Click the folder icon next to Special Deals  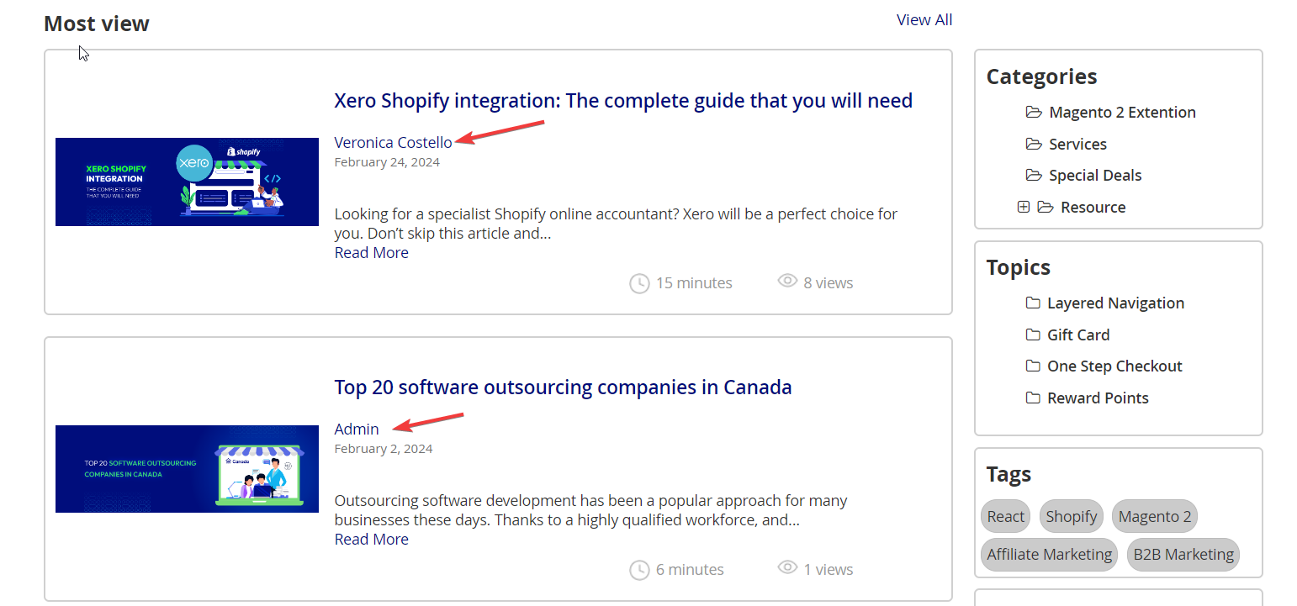[1034, 176]
